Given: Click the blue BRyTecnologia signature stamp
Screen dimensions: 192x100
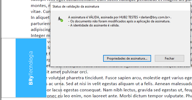Looking at the screenshot, I should tap(31, 68).
